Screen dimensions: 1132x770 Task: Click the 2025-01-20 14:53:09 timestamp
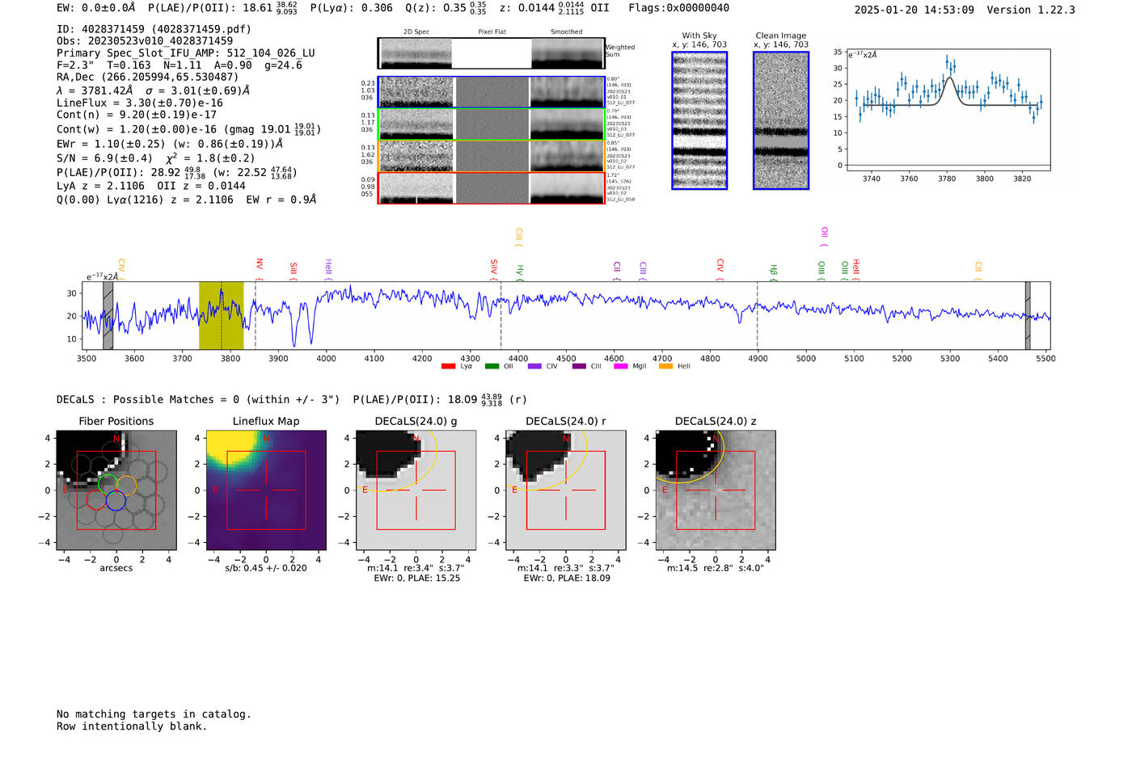pos(914,10)
